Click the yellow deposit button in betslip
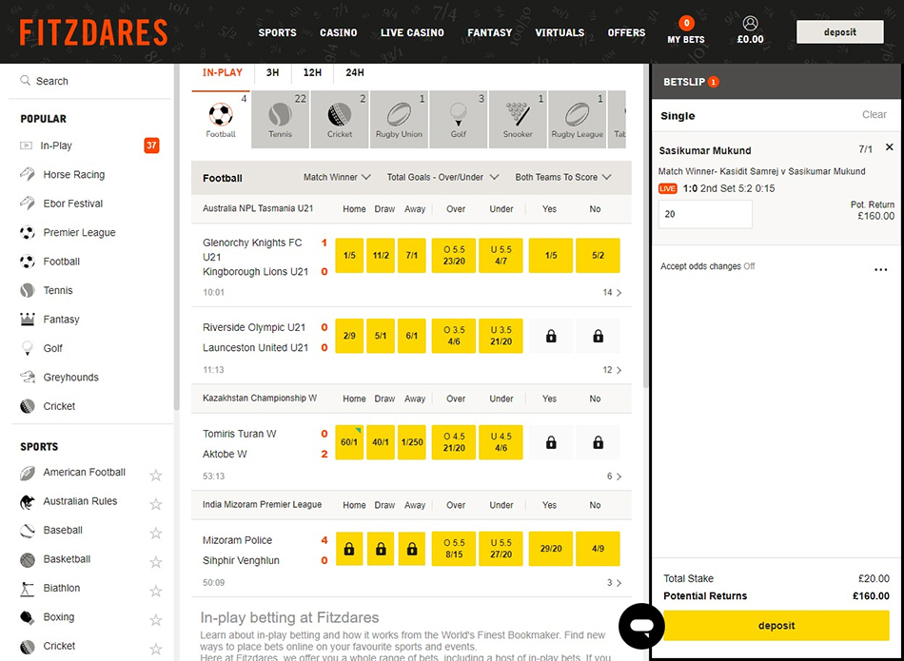The width and height of the screenshot is (904, 661). 776,626
